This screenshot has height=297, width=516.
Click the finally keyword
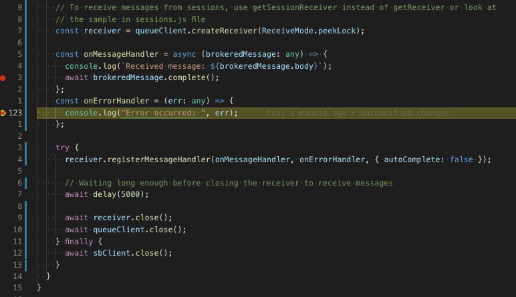point(79,242)
